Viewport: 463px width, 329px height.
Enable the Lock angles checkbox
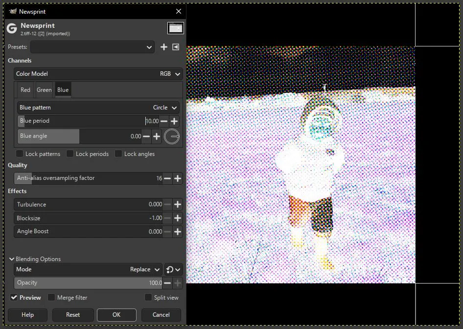pyautogui.click(x=117, y=154)
